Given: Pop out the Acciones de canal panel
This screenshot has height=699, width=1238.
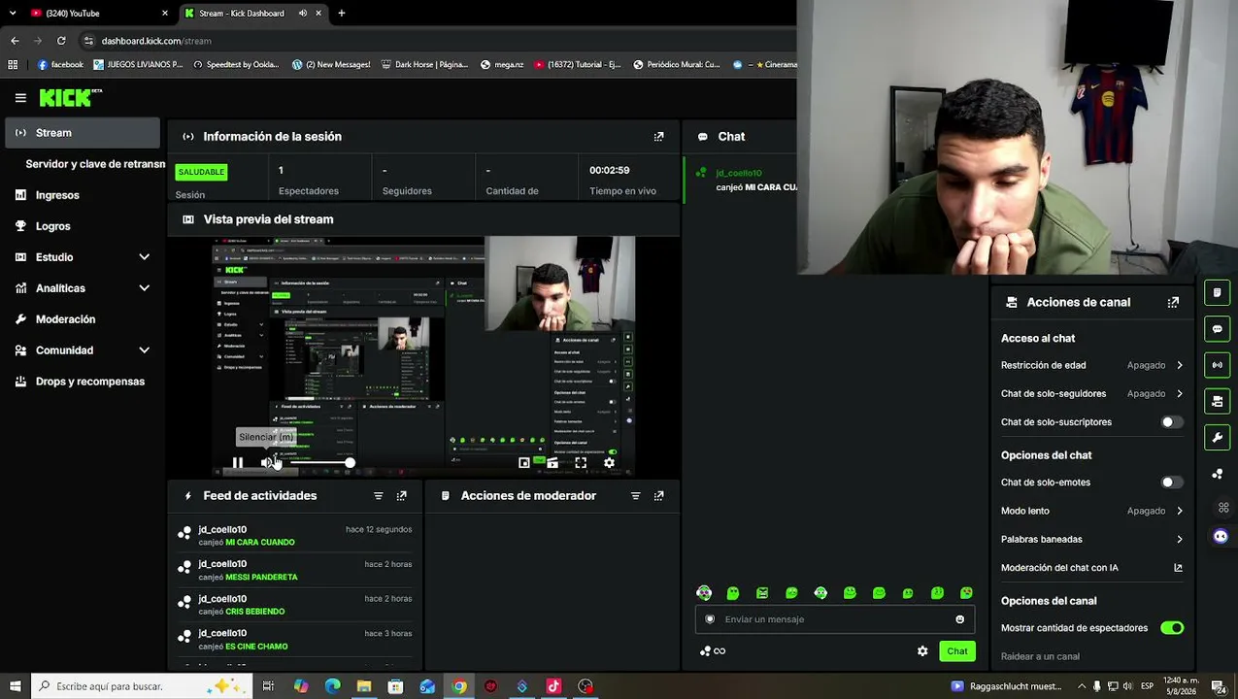Looking at the screenshot, I should tap(1173, 303).
